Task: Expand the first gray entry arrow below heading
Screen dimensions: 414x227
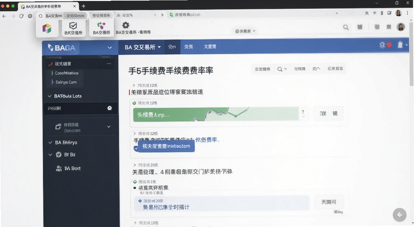Action: click(134, 85)
